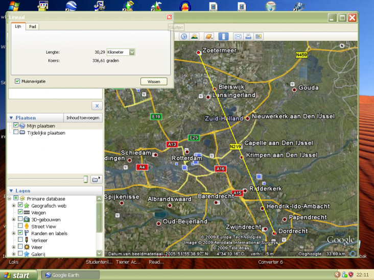The image size is (374, 280).
Task: Click the print toolbar icon
Action: [248, 36]
